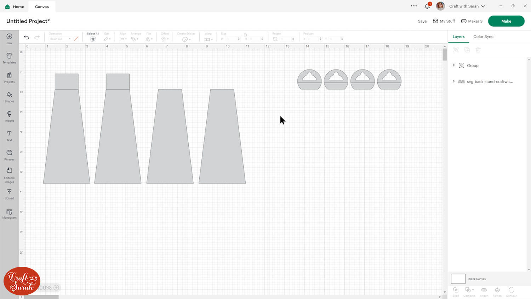Toggle the size lock proportions padlock
Screen dimensions: 531x299
[x=245, y=34]
